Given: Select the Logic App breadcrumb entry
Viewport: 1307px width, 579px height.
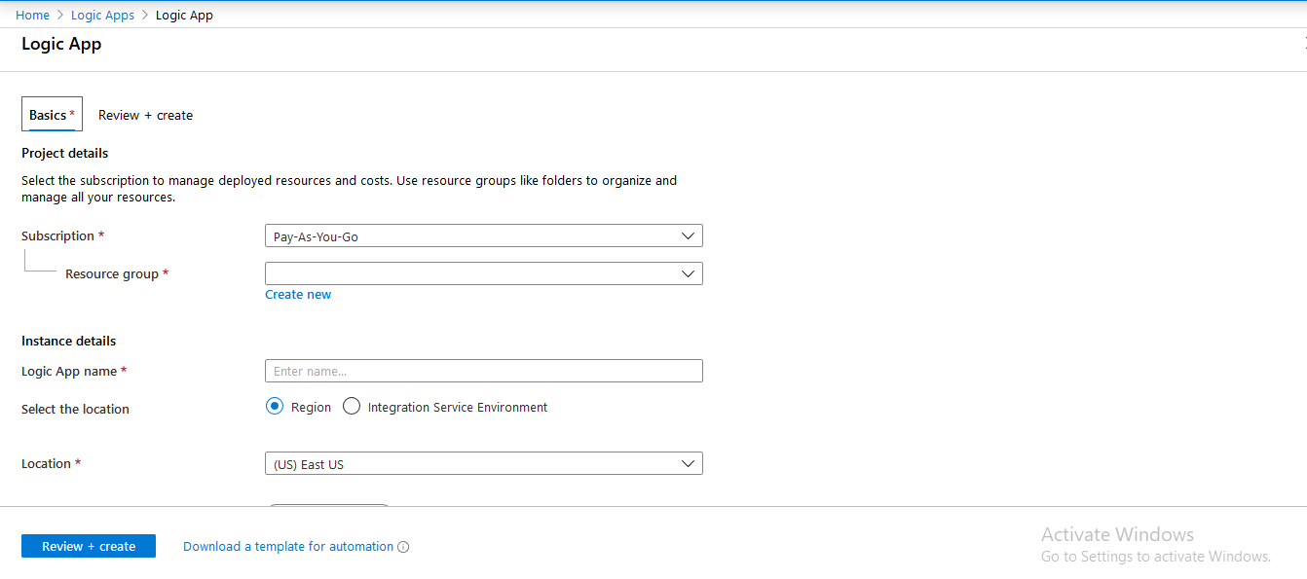Looking at the screenshot, I should 184,15.
